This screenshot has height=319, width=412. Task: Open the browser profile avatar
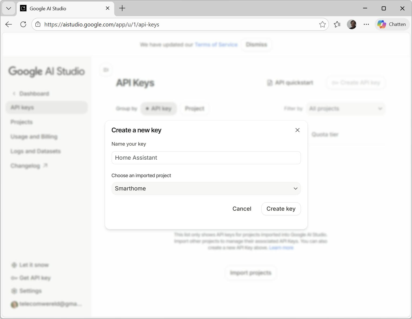coord(352,24)
